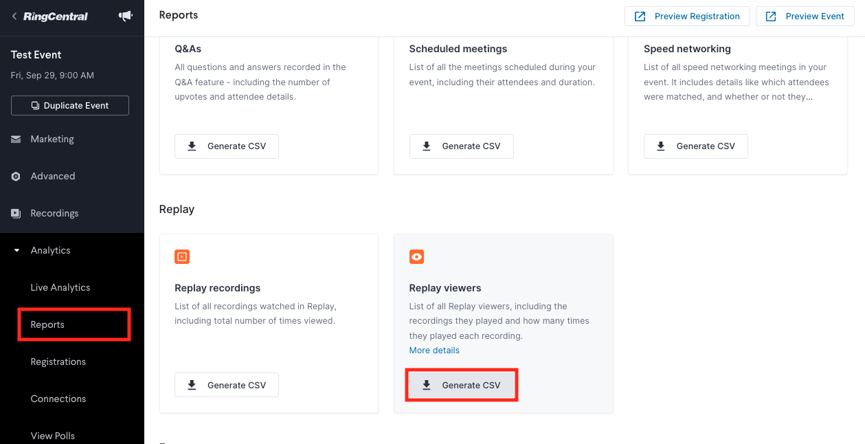Open Registrations in the sidebar
865x444 pixels.
tap(58, 362)
